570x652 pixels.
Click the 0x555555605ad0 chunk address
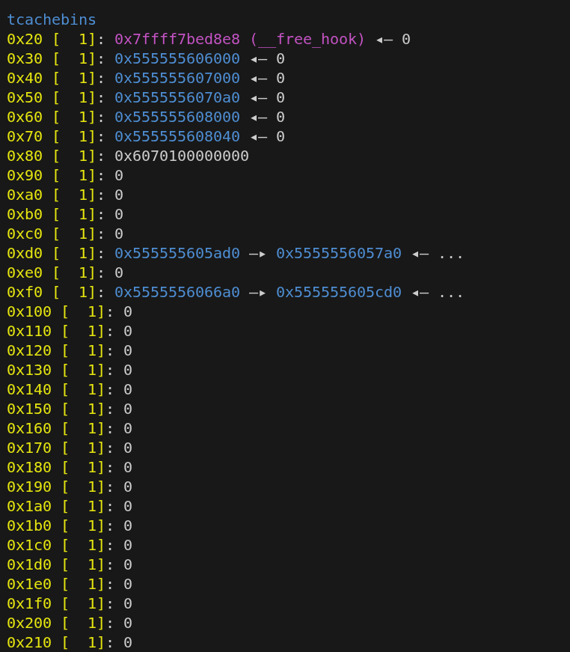[177, 253]
